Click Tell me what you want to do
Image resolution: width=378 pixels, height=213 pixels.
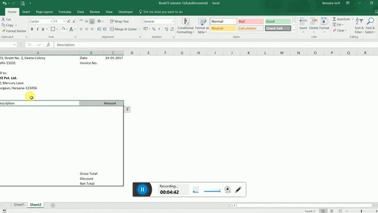[x=161, y=12]
